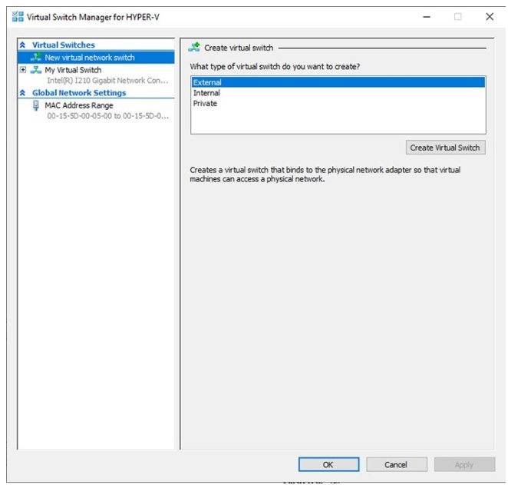Click the Virtual Switch Manager title bar icon

pyautogui.click(x=18, y=17)
